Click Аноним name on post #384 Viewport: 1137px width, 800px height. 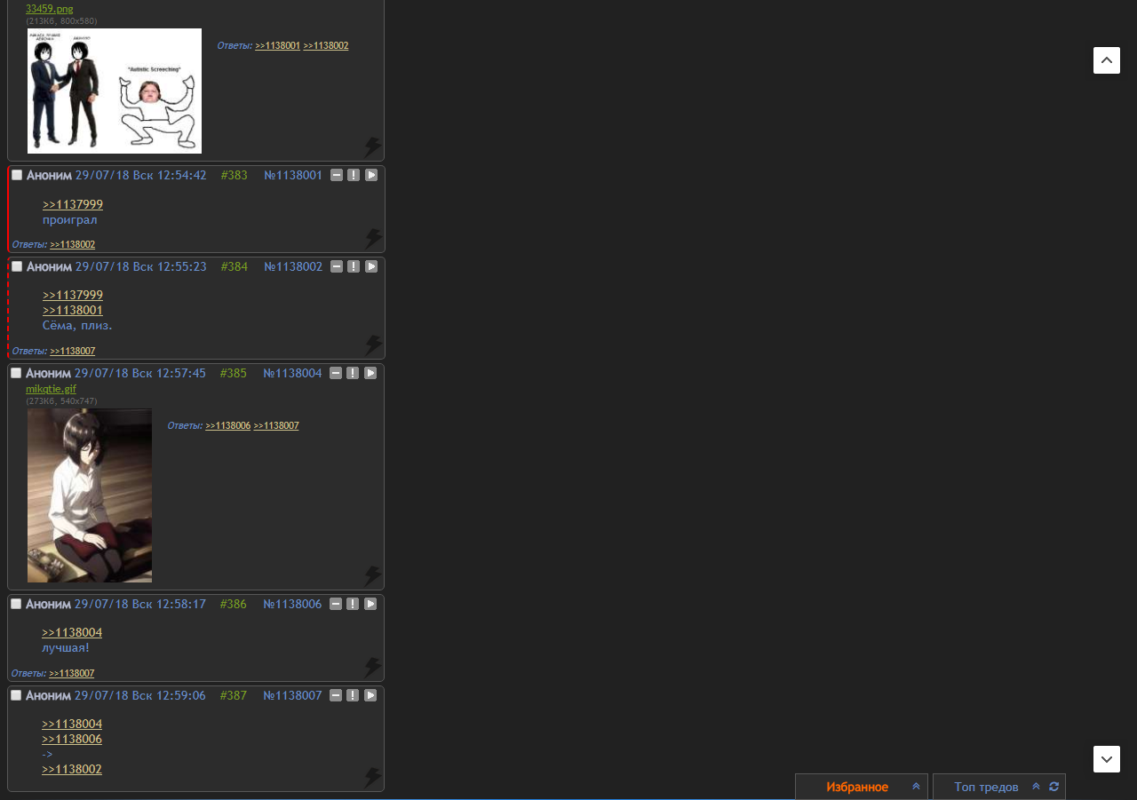click(49, 267)
